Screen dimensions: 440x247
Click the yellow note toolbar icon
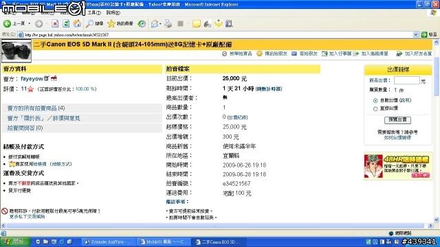[197, 24]
